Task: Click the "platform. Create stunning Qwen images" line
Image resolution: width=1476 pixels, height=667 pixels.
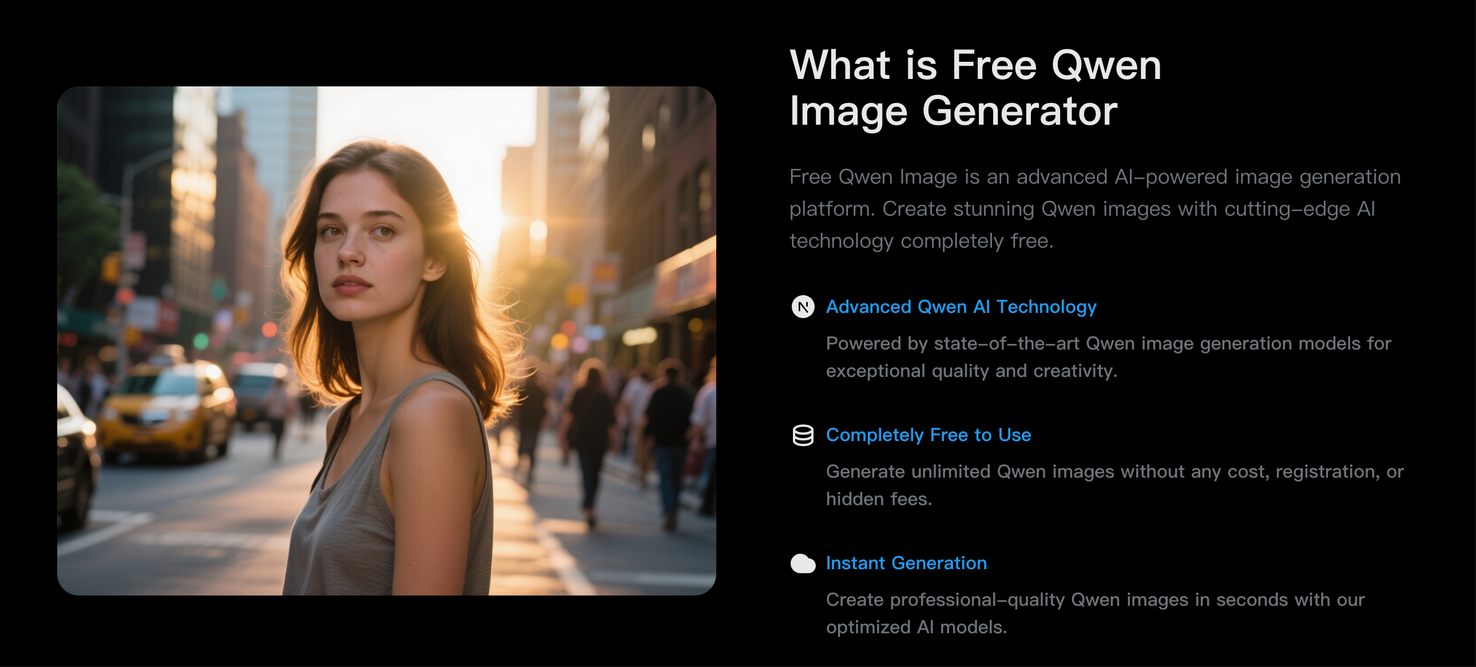Action: (1082, 209)
